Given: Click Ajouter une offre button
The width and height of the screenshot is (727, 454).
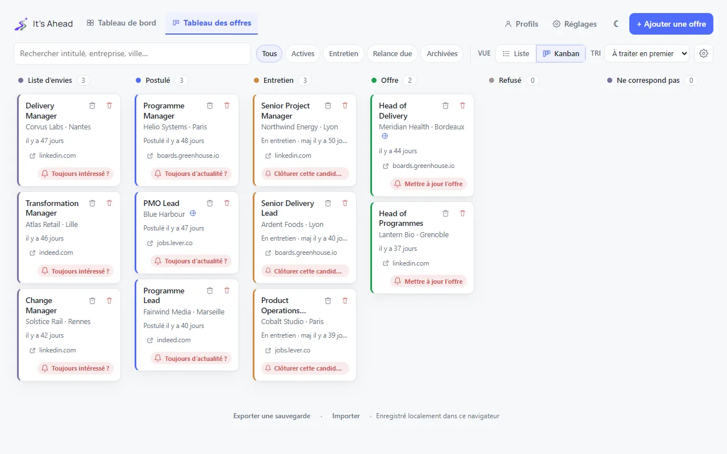Looking at the screenshot, I should (x=671, y=24).
